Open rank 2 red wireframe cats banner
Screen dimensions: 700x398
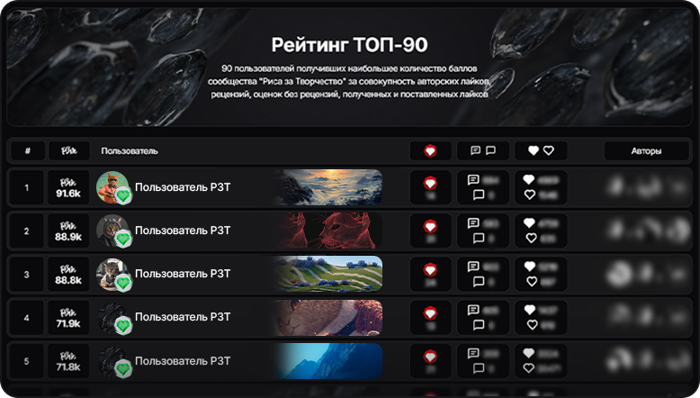coord(328,231)
